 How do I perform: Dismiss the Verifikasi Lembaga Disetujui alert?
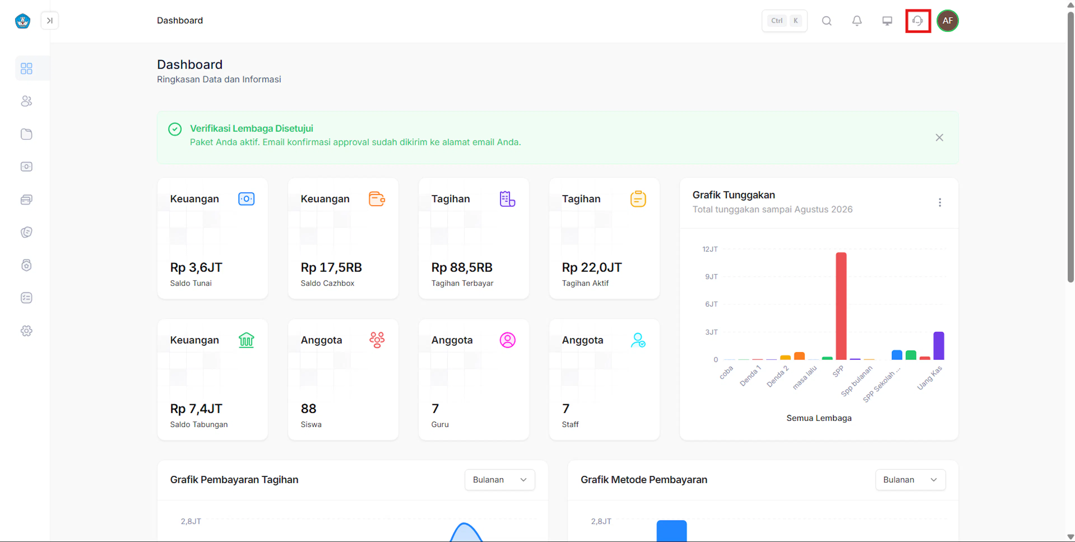pos(940,138)
